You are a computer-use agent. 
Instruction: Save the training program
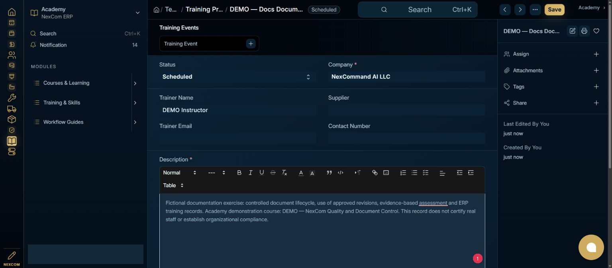coord(554,10)
